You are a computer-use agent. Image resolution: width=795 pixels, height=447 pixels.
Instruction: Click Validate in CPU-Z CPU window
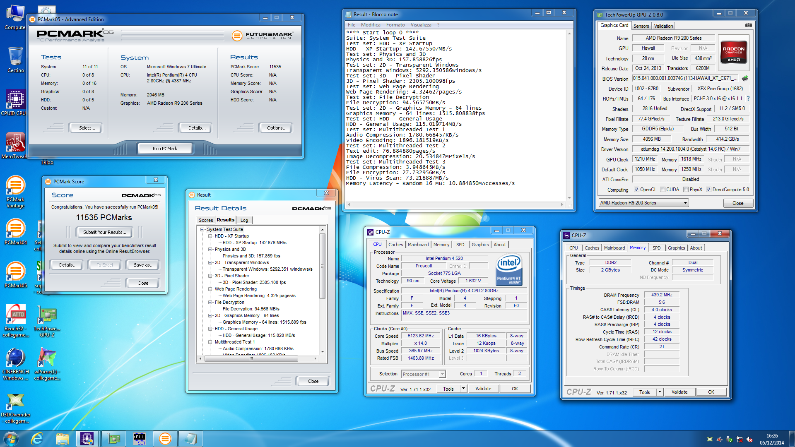[x=483, y=389]
